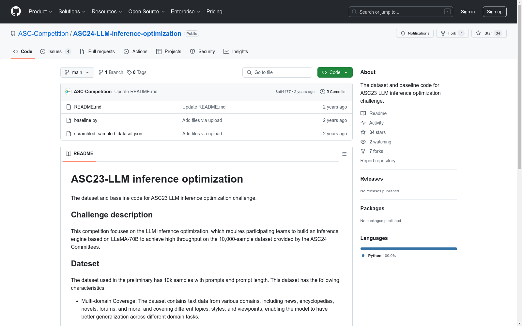Open the ASC-Competition owner link
Image resolution: width=522 pixels, height=326 pixels.
click(43, 34)
